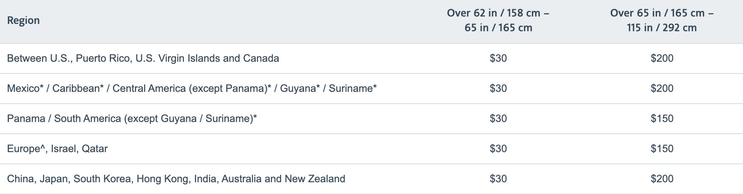
Task: Click the $200 fee in the China/Japan row
Action: [662, 179]
